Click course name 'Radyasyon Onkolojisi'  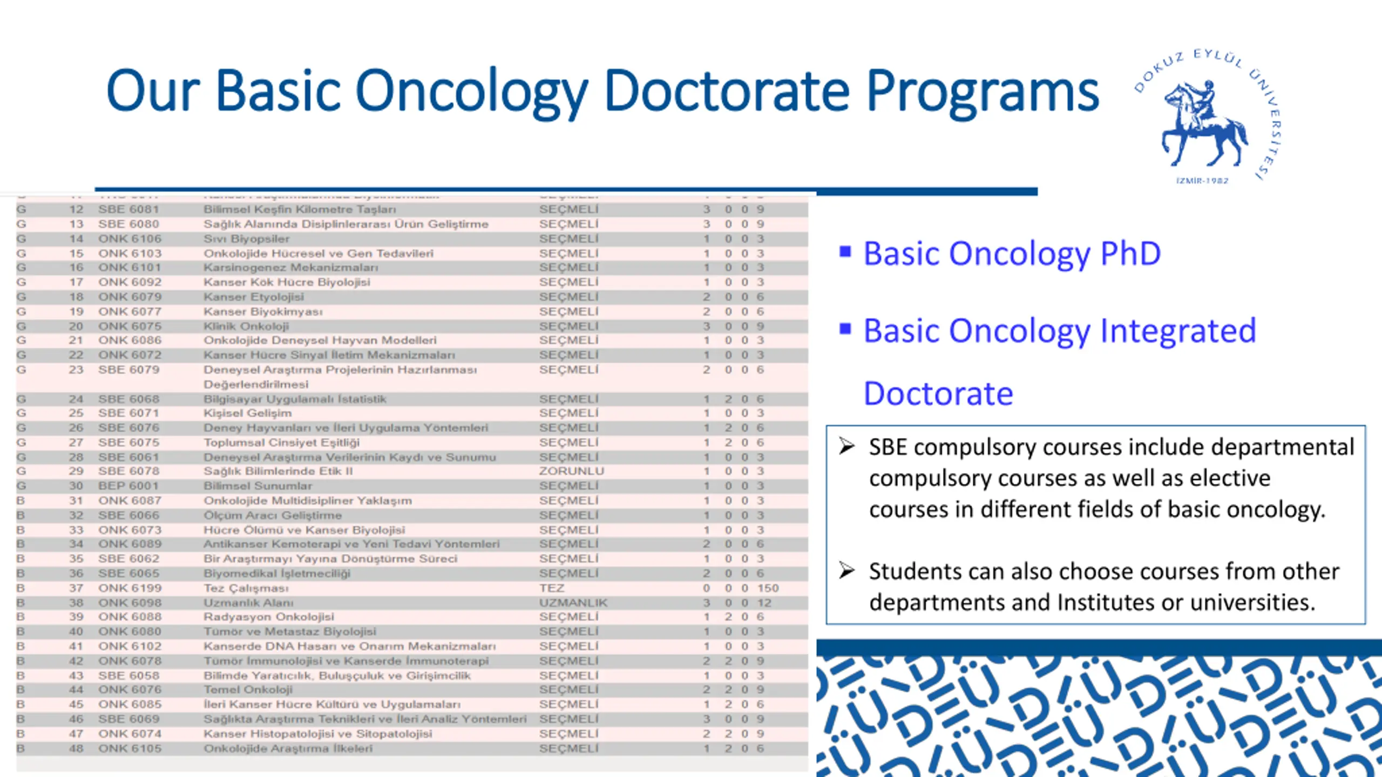pos(269,617)
